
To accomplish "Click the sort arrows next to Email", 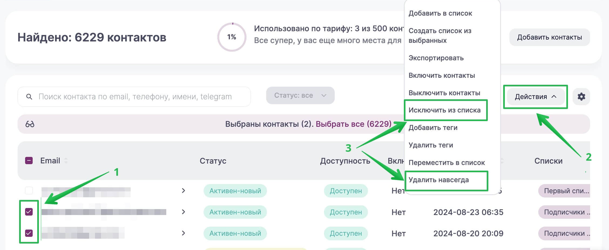I will [66, 161].
